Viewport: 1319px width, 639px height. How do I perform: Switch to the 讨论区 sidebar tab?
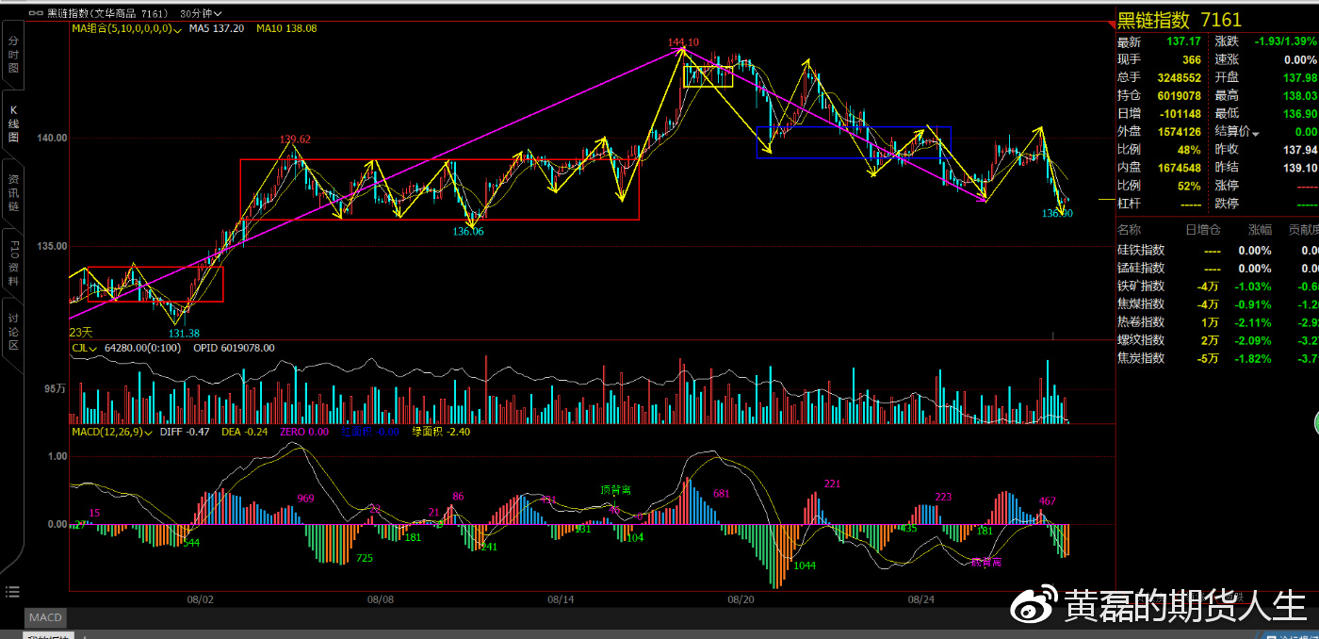13,332
